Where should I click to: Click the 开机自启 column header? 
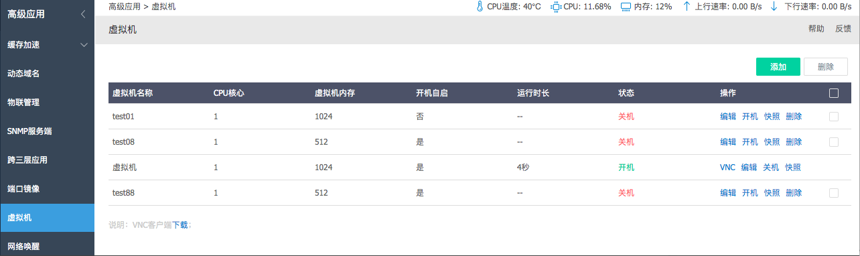[432, 93]
